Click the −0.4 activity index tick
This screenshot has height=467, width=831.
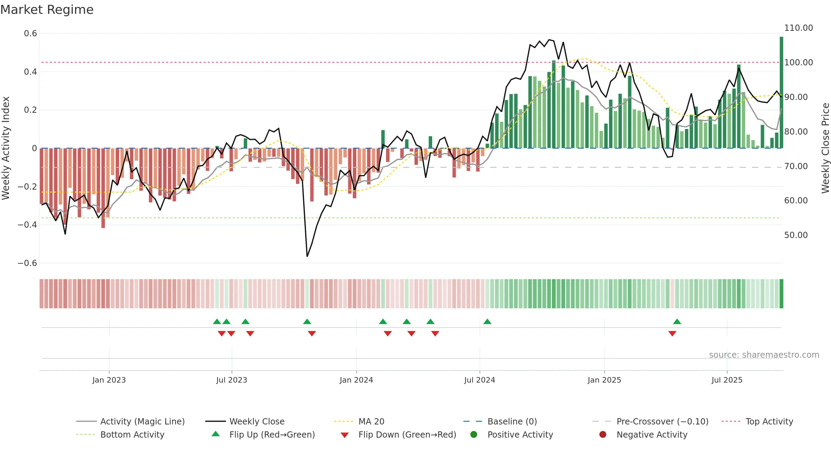pos(27,225)
